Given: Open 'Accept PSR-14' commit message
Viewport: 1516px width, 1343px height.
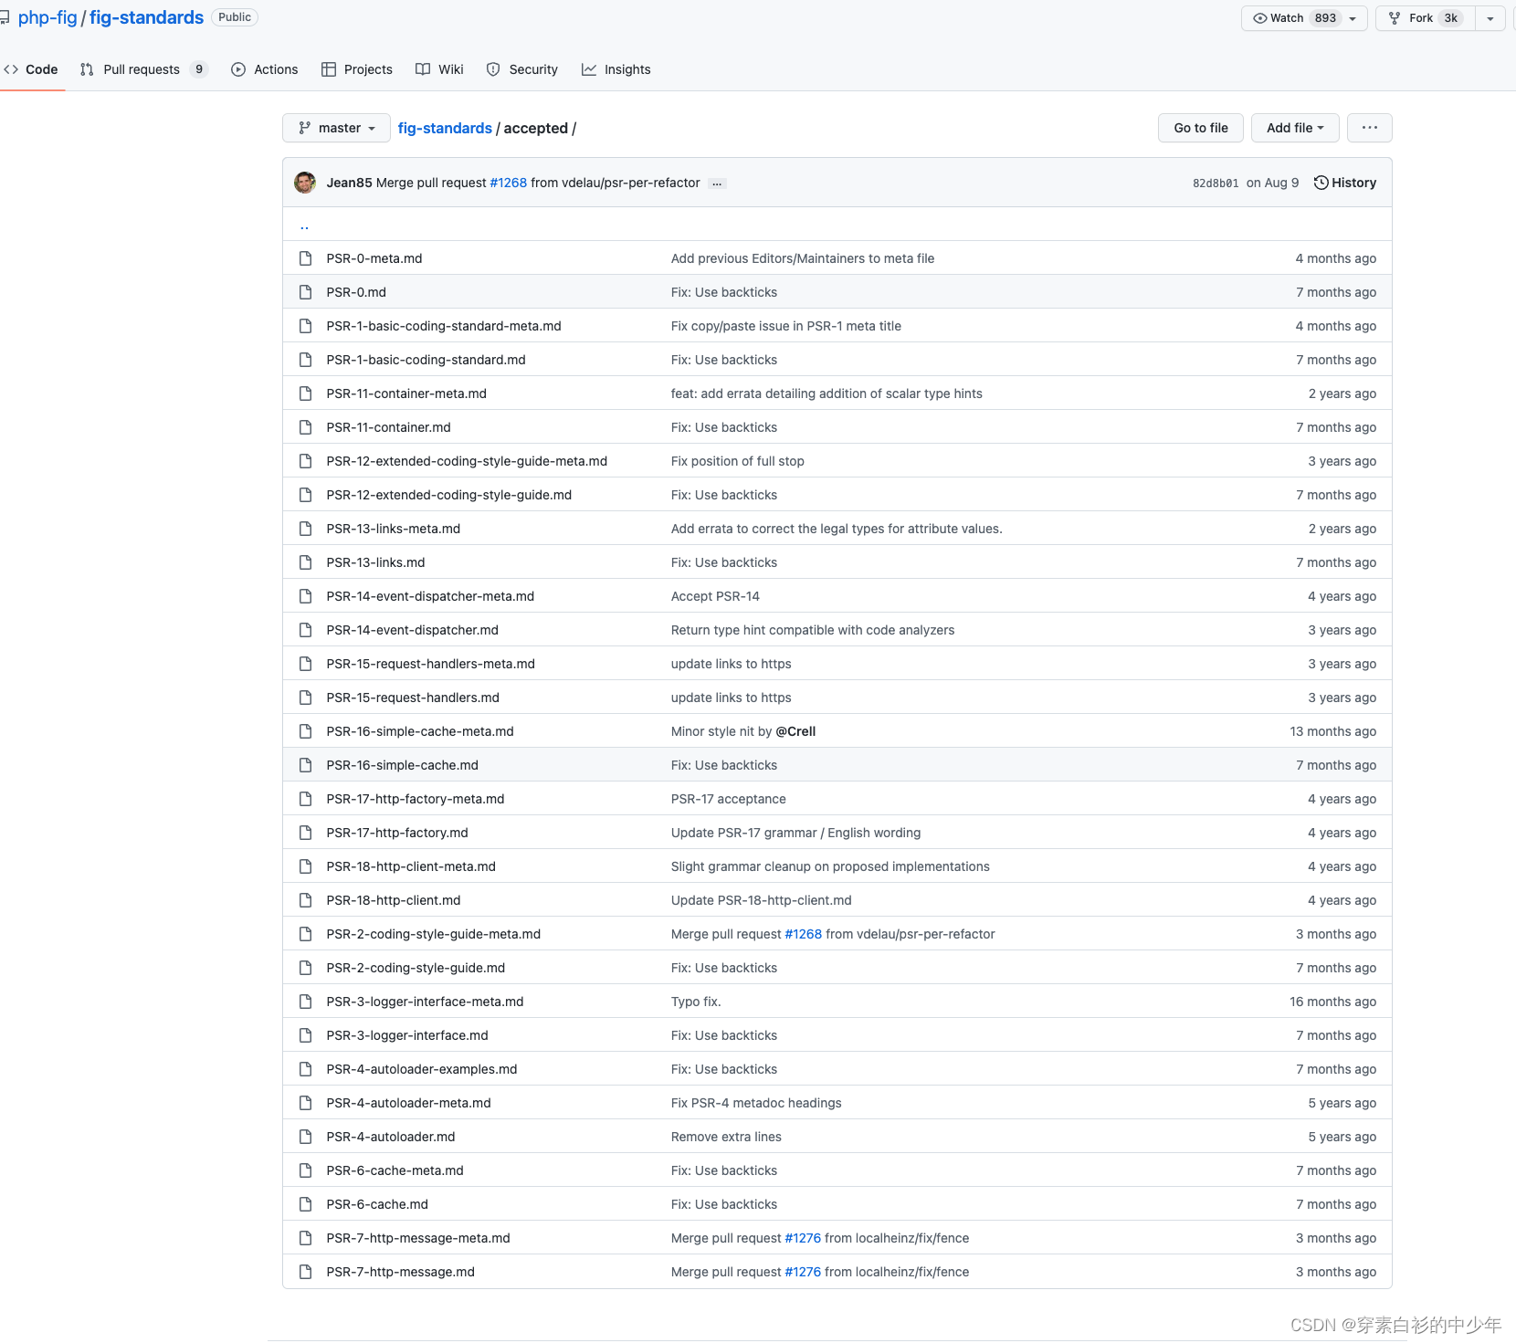Looking at the screenshot, I should tap(715, 596).
